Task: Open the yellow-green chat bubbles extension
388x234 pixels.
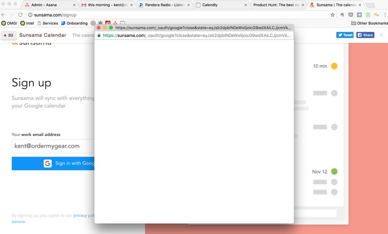Action: pos(376,15)
